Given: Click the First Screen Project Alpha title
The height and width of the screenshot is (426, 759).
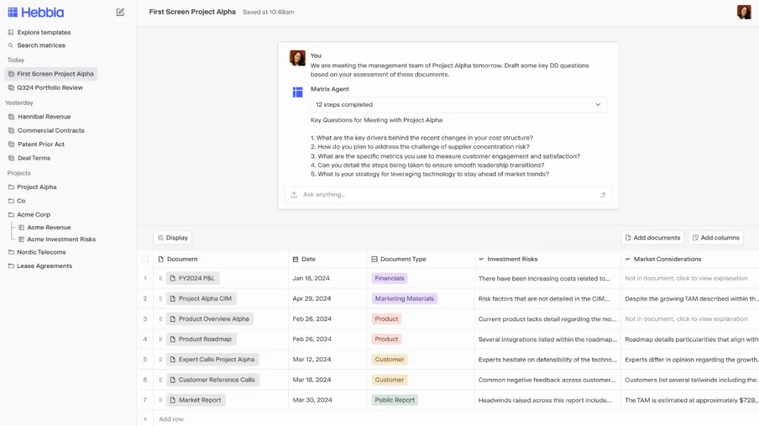Looking at the screenshot, I should pyautogui.click(x=192, y=12).
